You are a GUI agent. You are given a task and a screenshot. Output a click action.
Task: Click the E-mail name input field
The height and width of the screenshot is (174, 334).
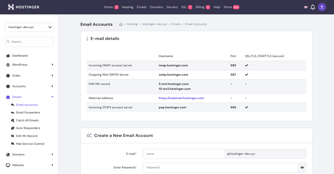184,154
